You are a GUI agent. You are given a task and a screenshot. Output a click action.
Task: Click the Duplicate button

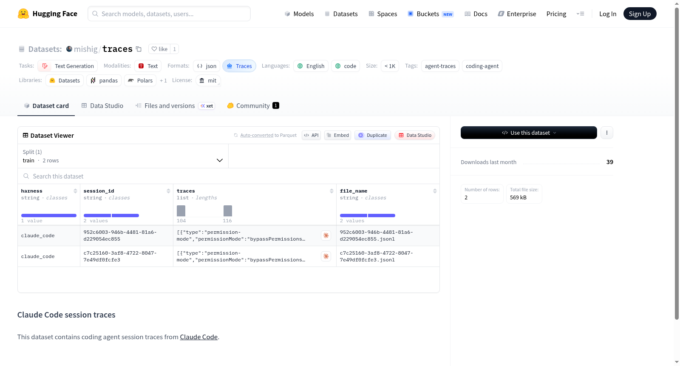[372, 135]
